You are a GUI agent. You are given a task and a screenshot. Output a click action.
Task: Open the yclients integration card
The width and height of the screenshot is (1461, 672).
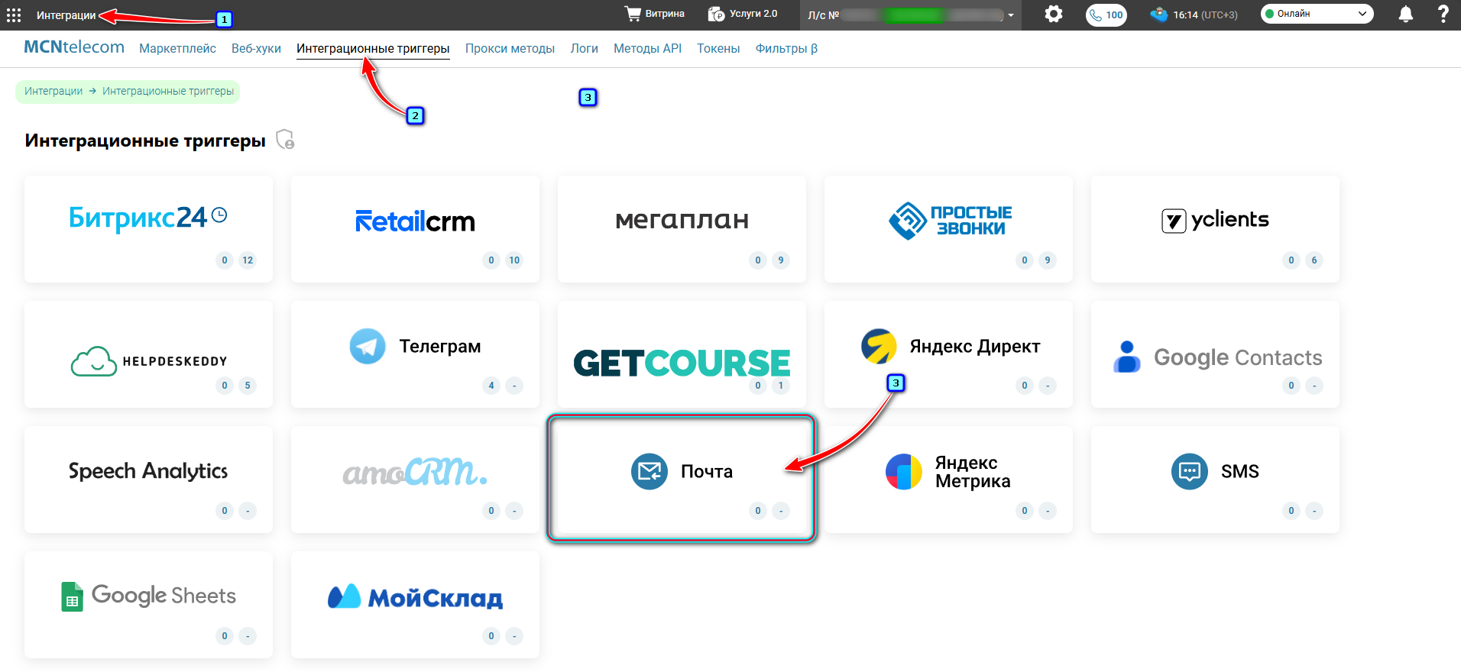1215,229
